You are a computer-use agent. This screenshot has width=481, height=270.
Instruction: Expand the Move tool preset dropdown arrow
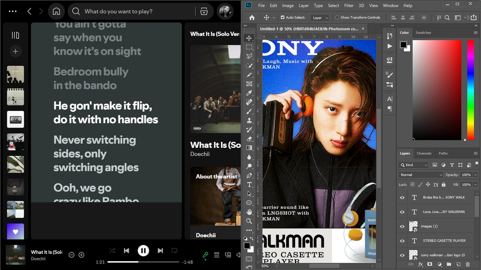tap(274, 18)
